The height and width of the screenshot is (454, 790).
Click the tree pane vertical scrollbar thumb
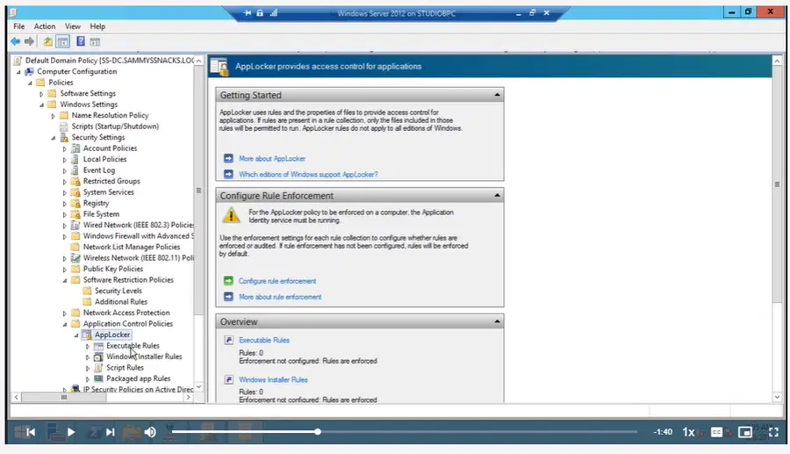(x=198, y=190)
